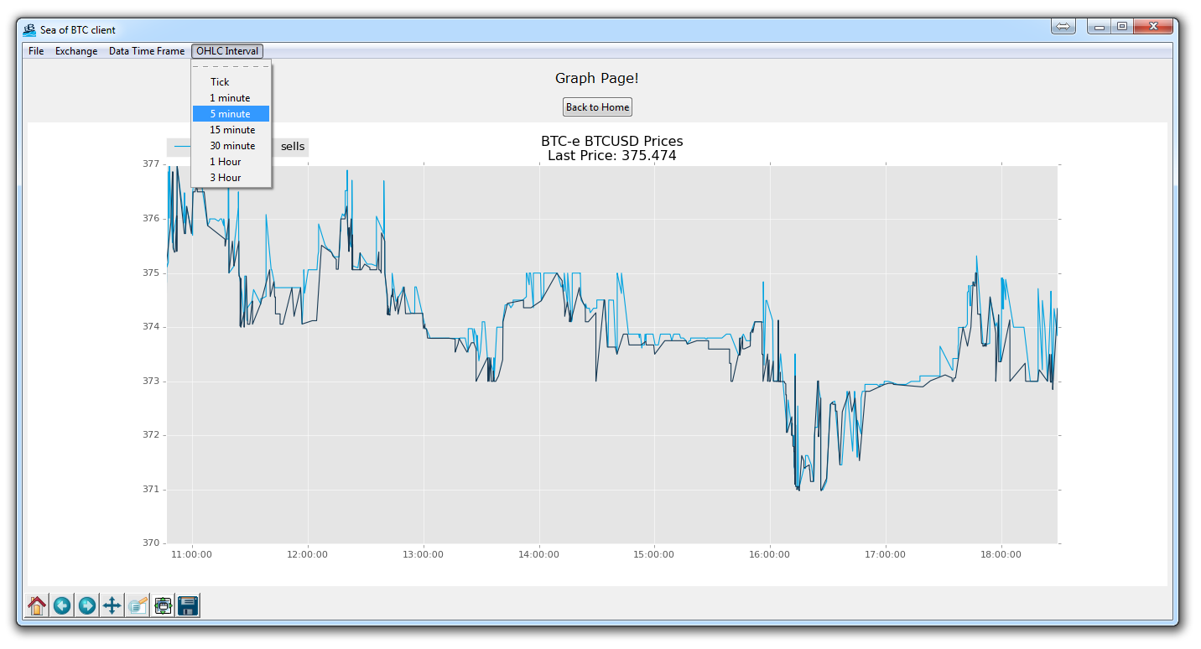Click the sells legend entry
1201x649 pixels.
pyautogui.click(x=293, y=147)
